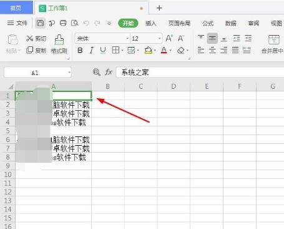This screenshot has width=284, height=229.
Task: Click the 合并居中 merge and center button
Action: [x=273, y=44]
